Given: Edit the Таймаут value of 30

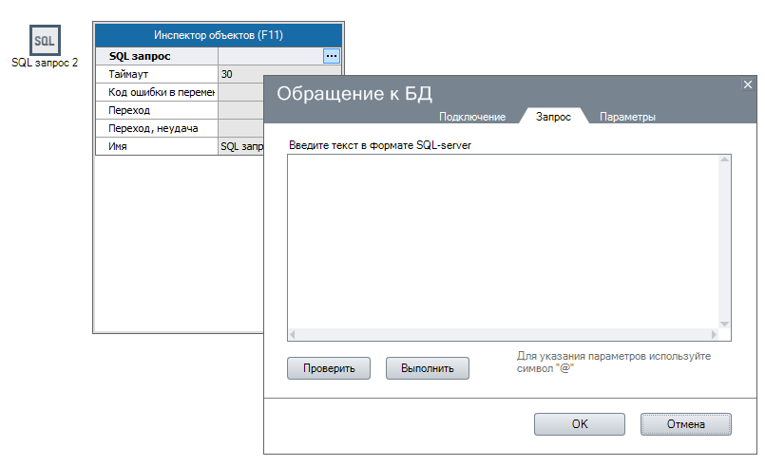Looking at the screenshot, I should (x=239, y=74).
